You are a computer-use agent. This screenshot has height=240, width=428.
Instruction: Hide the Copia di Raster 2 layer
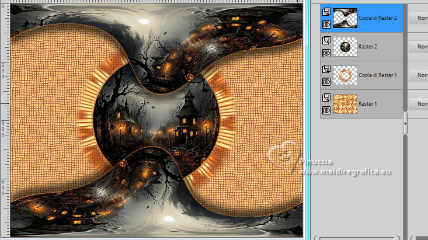click(326, 25)
